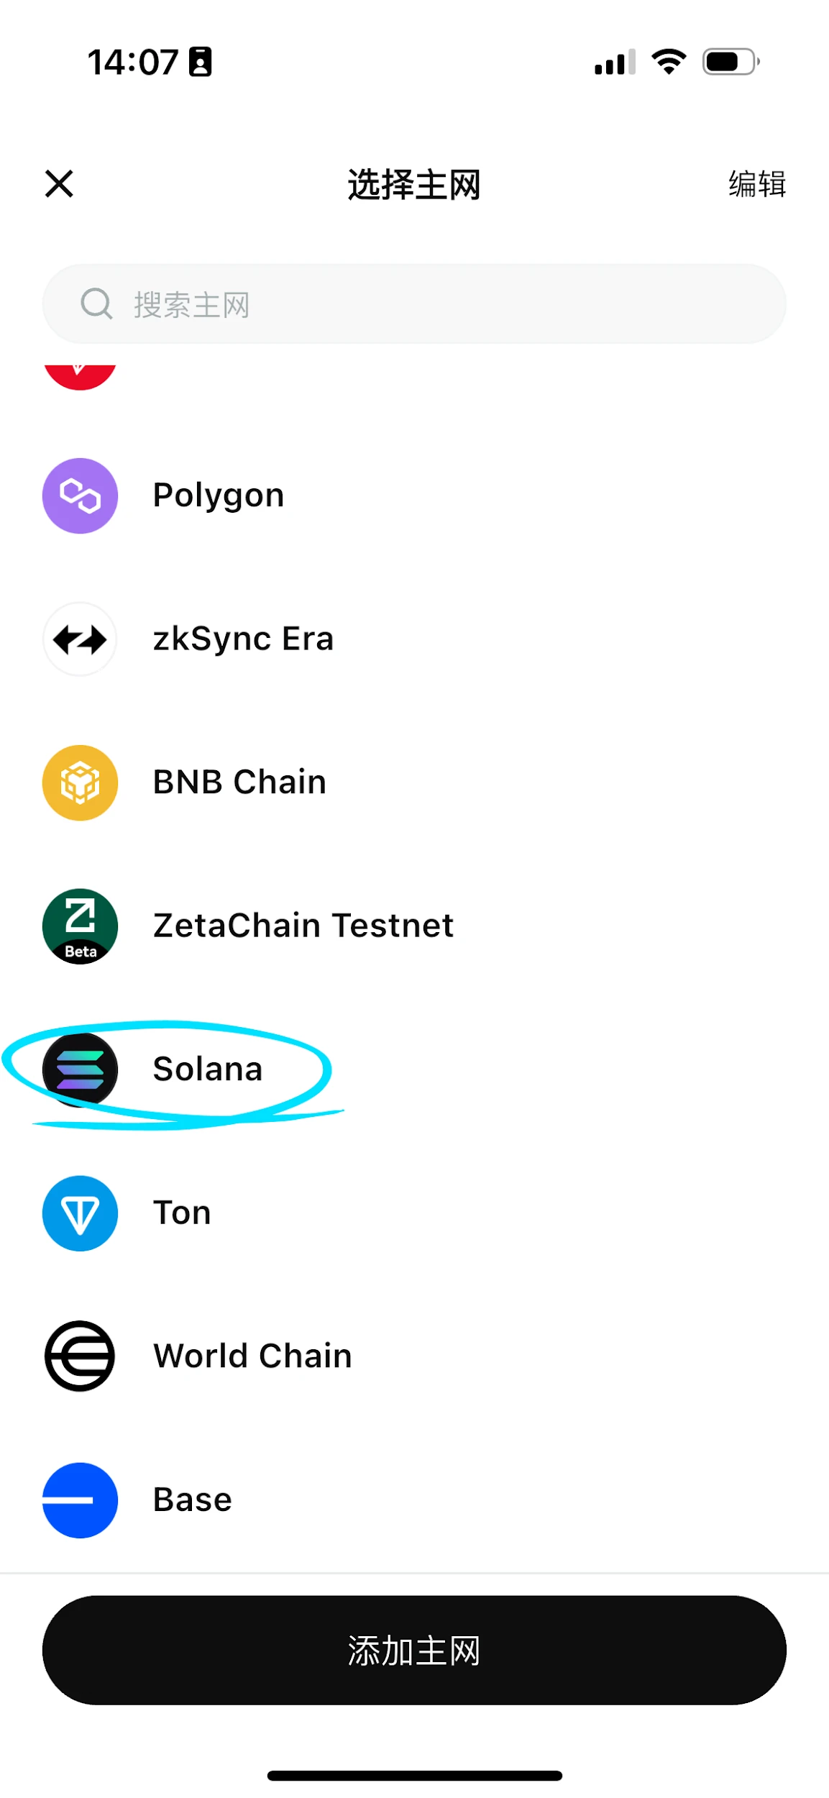Tap the 编辑 edit link
The width and height of the screenshot is (829, 1798).
pos(756,184)
